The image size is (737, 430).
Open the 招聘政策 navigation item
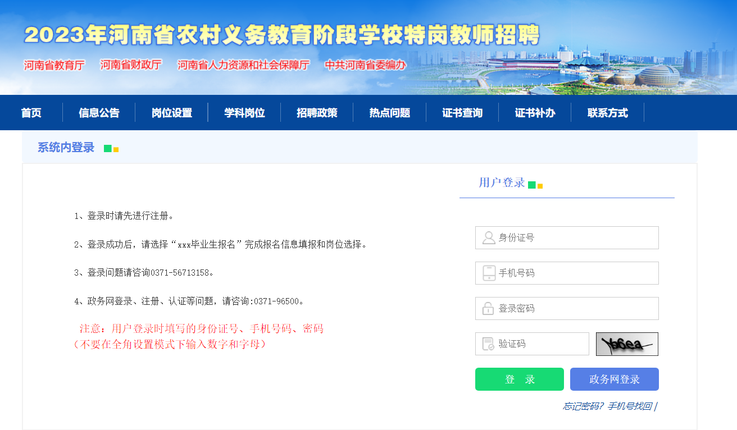tap(317, 113)
